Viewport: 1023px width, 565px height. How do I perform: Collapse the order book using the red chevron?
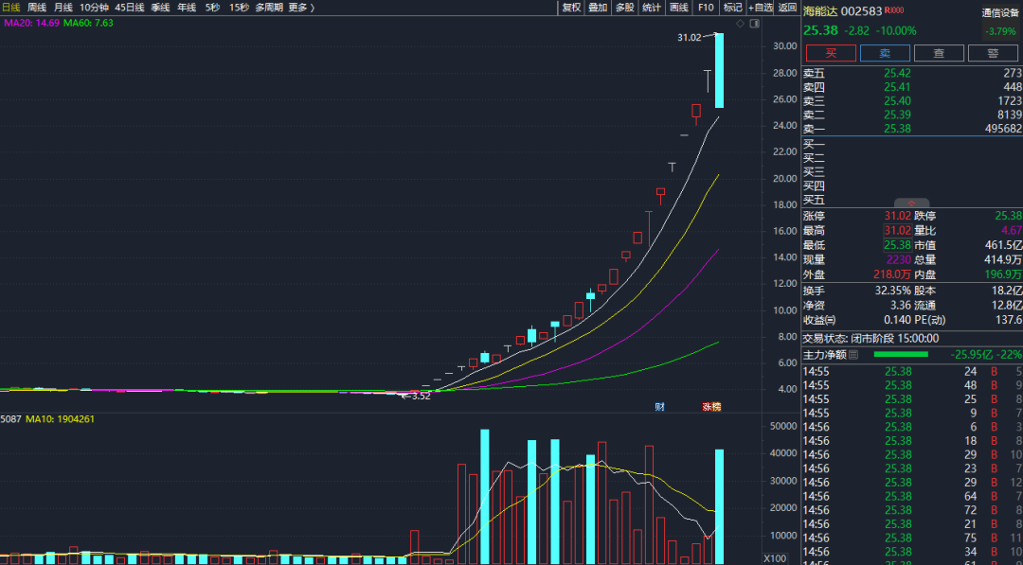[911, 203]
